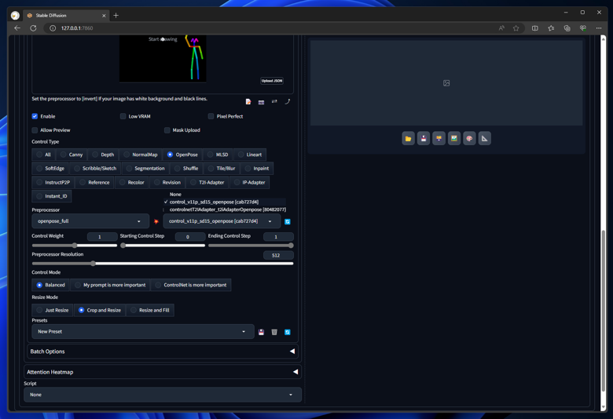Image resolution: width=613 pixels, height=419 pixels.
Task: Click Upload JSON button
Action: click(272, 81)
